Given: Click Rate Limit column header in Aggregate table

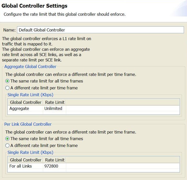Looking at the screenshot, I should pyautogui.click(x=55, y=102).
